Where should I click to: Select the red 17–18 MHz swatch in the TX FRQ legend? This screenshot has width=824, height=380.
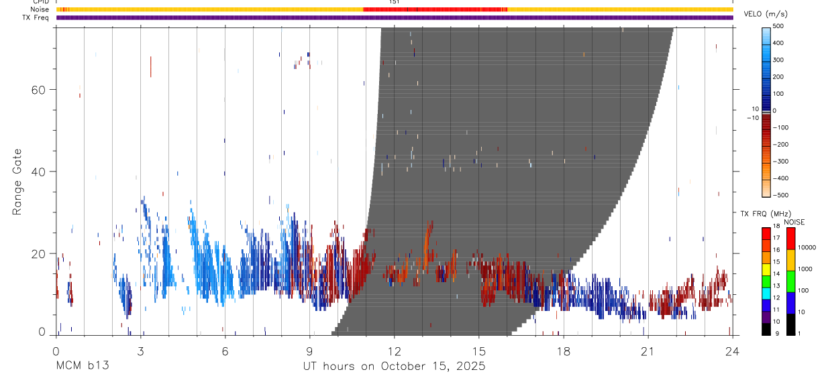point(766,233)
